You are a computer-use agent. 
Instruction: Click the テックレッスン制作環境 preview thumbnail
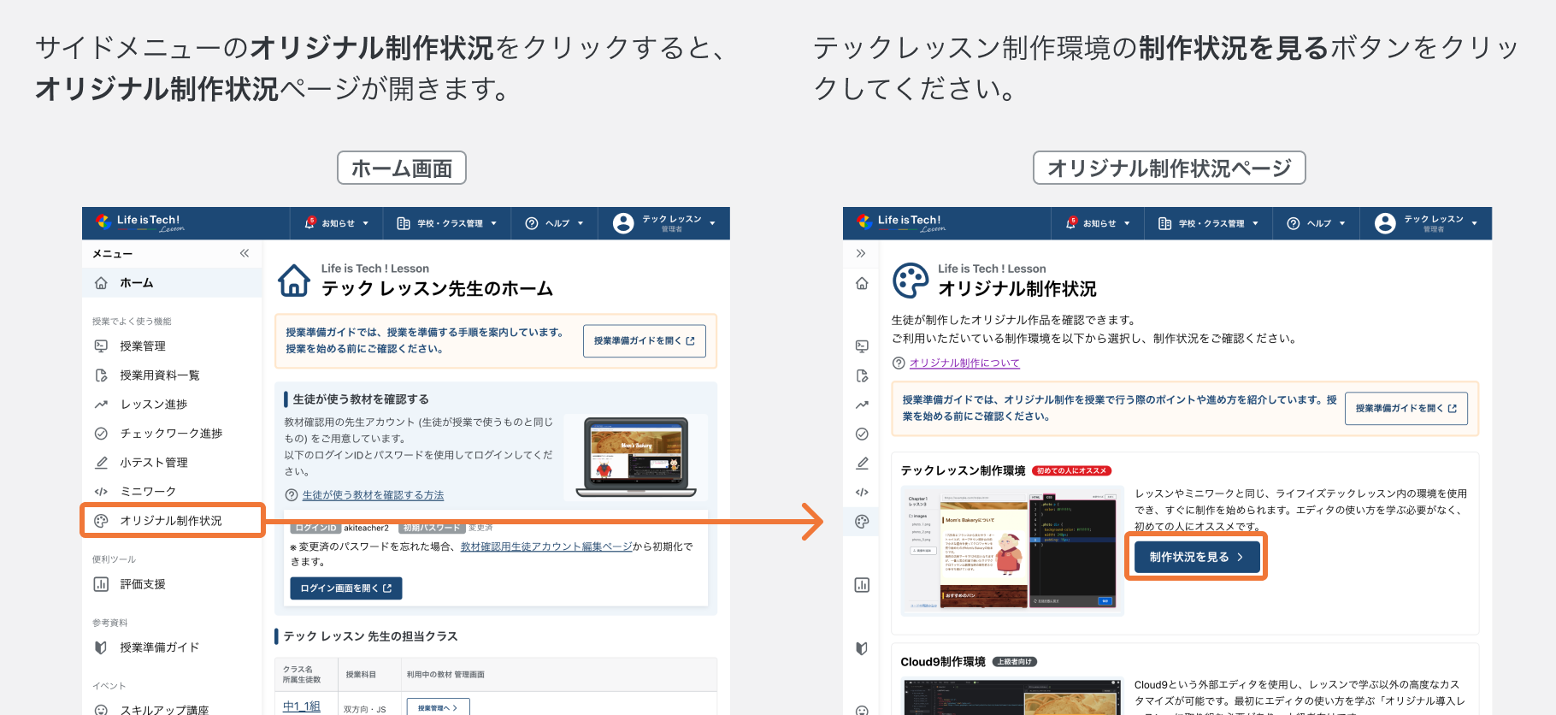click(1012, 550)
